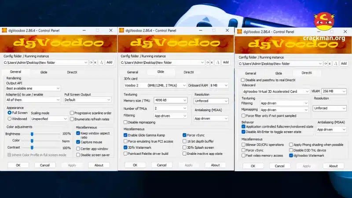Select the Windowed radio button
Viewport: 352px width, 198px height.
click(x=10, y=119)
